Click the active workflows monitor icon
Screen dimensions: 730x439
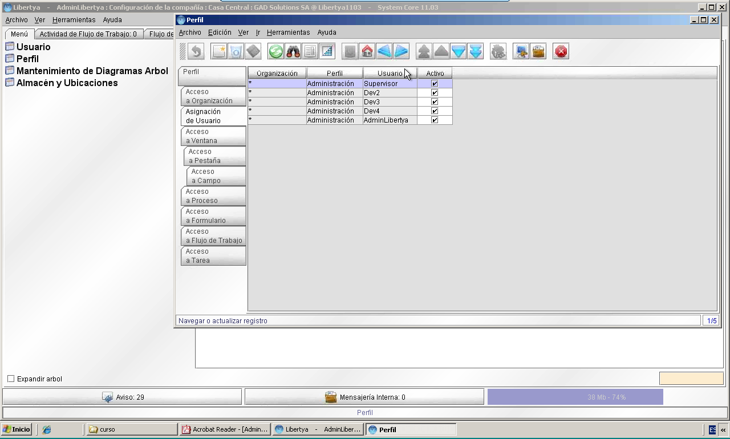[521, 52]
